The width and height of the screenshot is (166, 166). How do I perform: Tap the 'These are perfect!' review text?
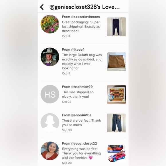(81, 123)
